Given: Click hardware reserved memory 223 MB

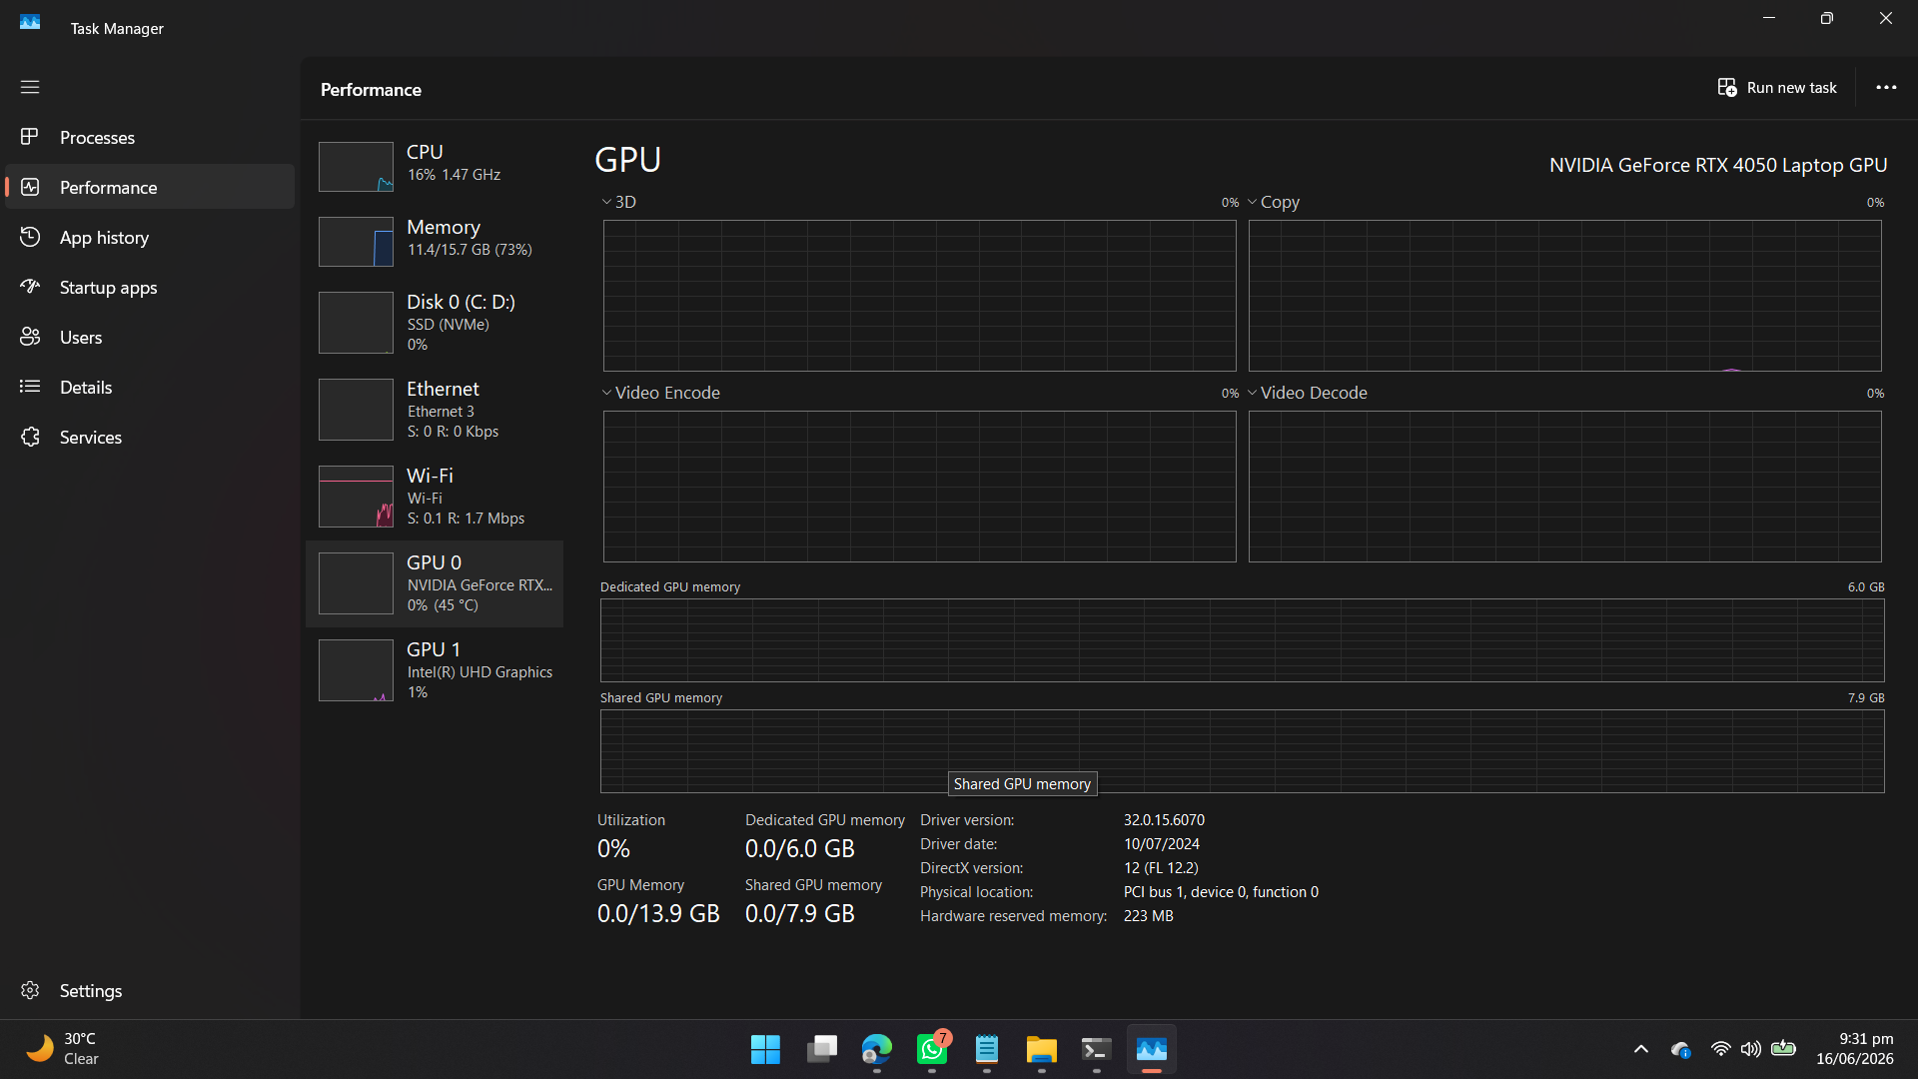Looking at the screenshot, I should pos(1148,916).
